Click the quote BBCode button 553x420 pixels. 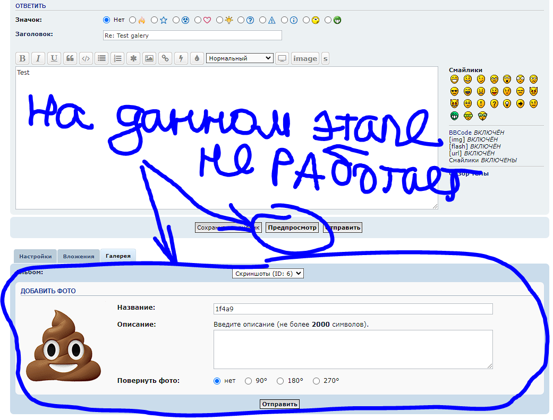[x=70, y=58]
